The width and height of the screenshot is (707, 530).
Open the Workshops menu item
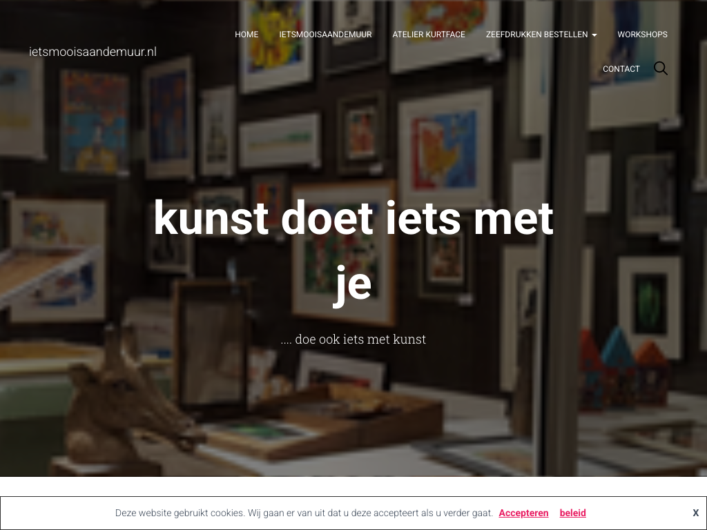(x=643, y=35)
